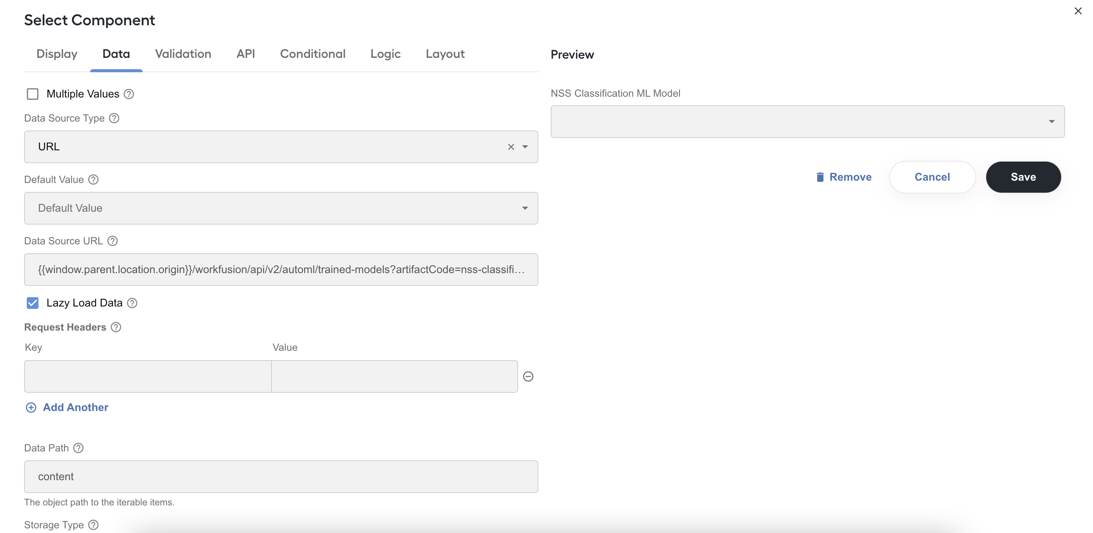This screenshot has height=533, width=1093.
Task: Show tooltip for Default Value label
Action: [93, 180]
